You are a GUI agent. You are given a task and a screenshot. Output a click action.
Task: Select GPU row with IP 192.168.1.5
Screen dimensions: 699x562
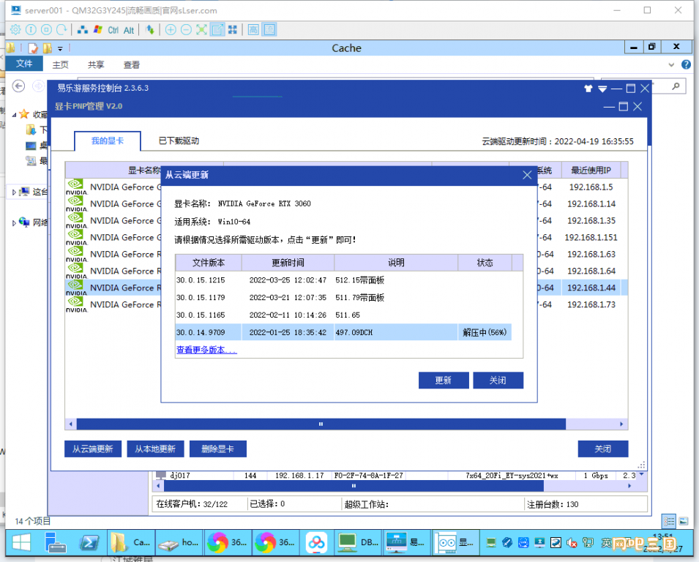[x=346, y=187]
